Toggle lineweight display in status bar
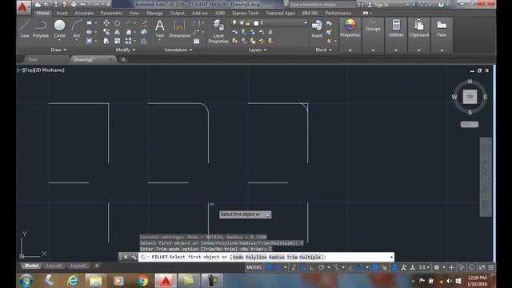The width and height of the screenshot is (512, 288). coord(375,267)
